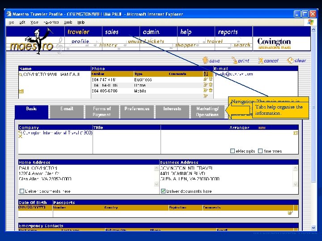
Task: Switch to the Basic tab
Action: pyautogui.click(x=31, y=112)
